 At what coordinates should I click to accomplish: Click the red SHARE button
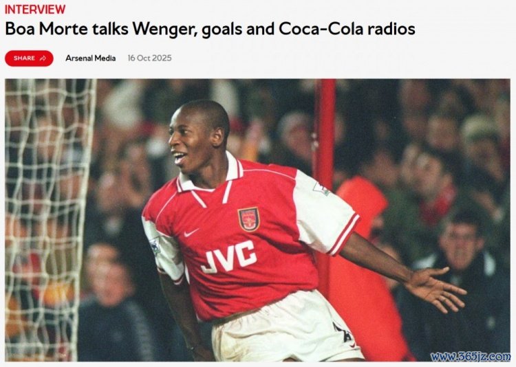(29, 58)
